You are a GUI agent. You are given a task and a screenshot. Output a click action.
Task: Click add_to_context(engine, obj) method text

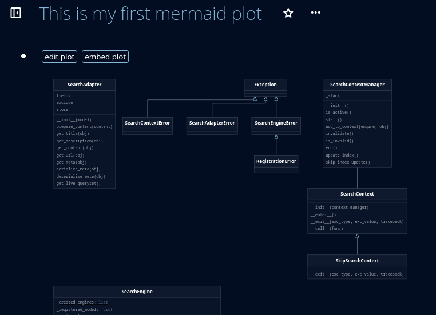[357, 127]
